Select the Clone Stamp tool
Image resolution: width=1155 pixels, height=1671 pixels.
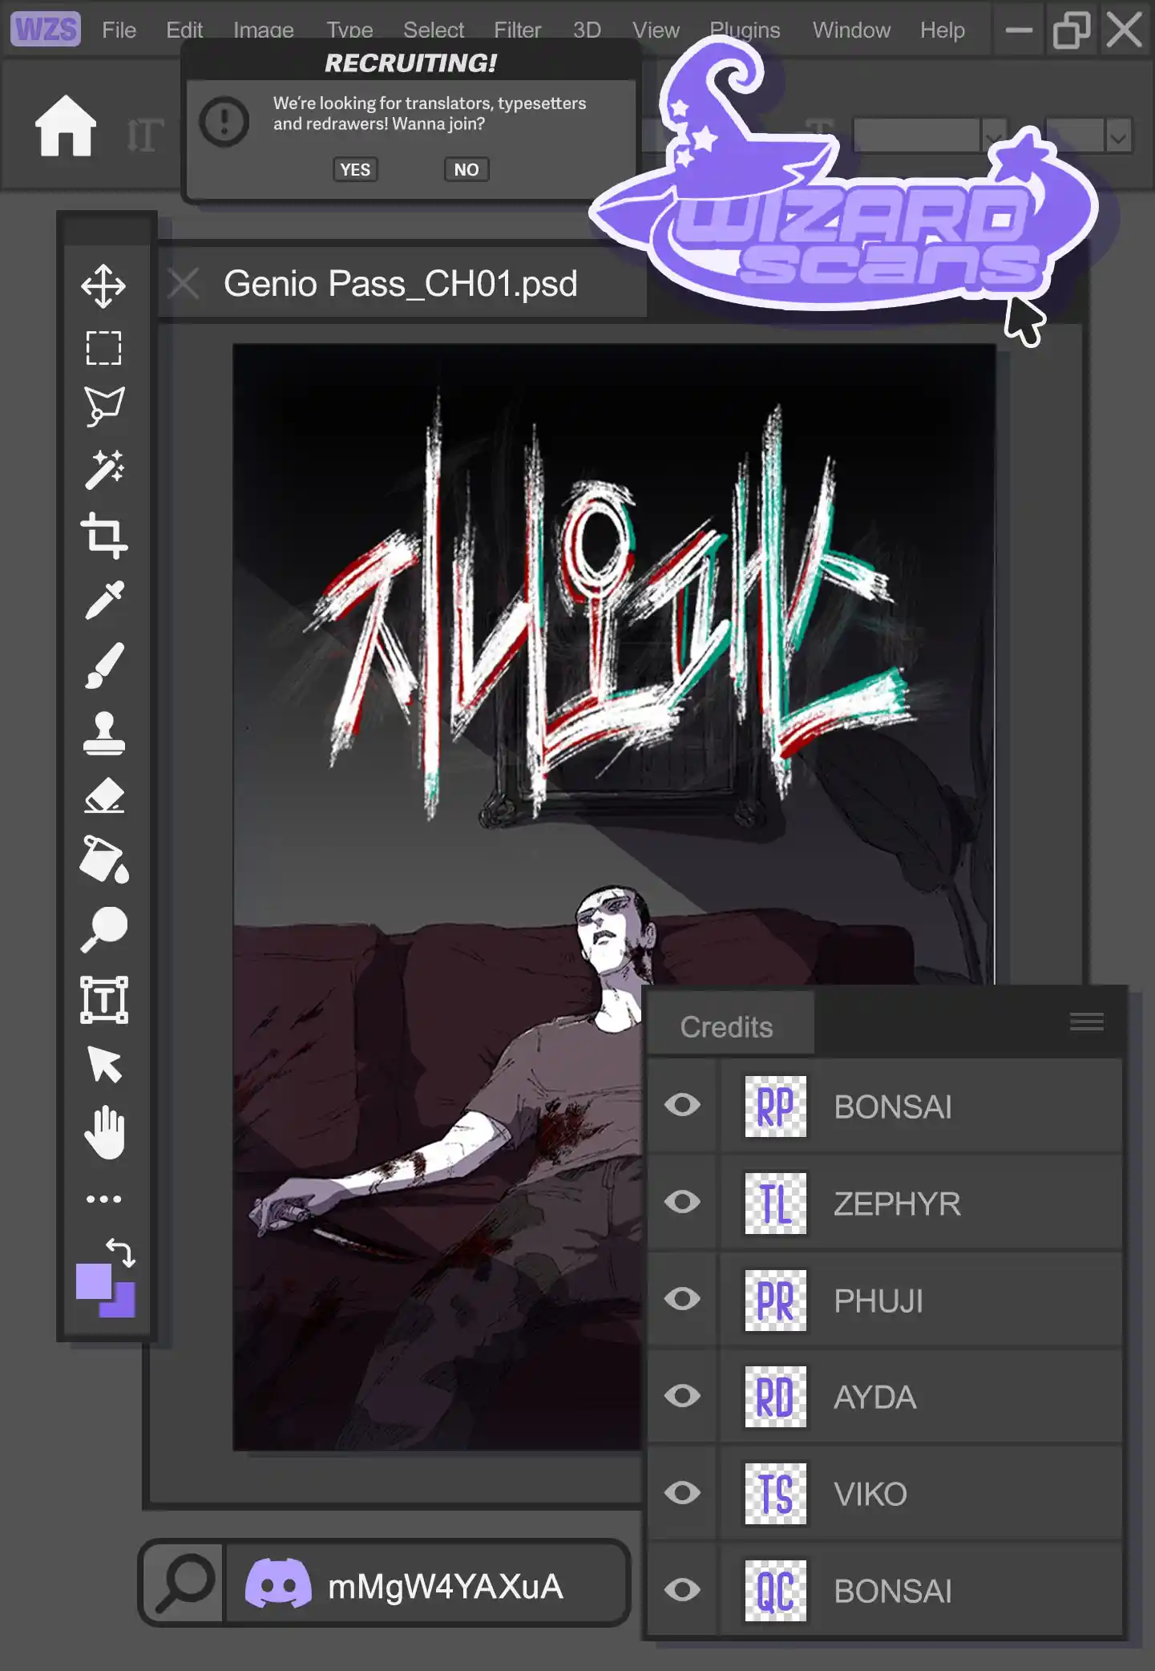pos(104,733)
